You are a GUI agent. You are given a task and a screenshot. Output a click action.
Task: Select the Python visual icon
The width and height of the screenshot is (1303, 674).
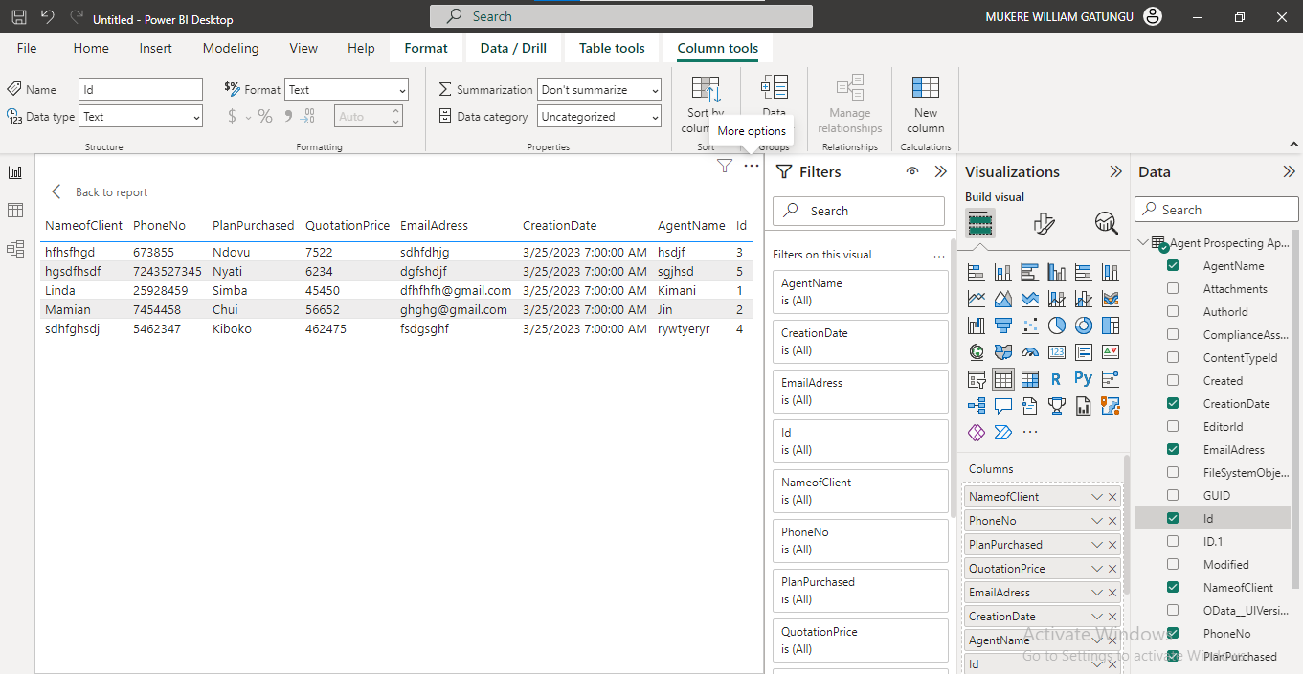(1083, 379)
